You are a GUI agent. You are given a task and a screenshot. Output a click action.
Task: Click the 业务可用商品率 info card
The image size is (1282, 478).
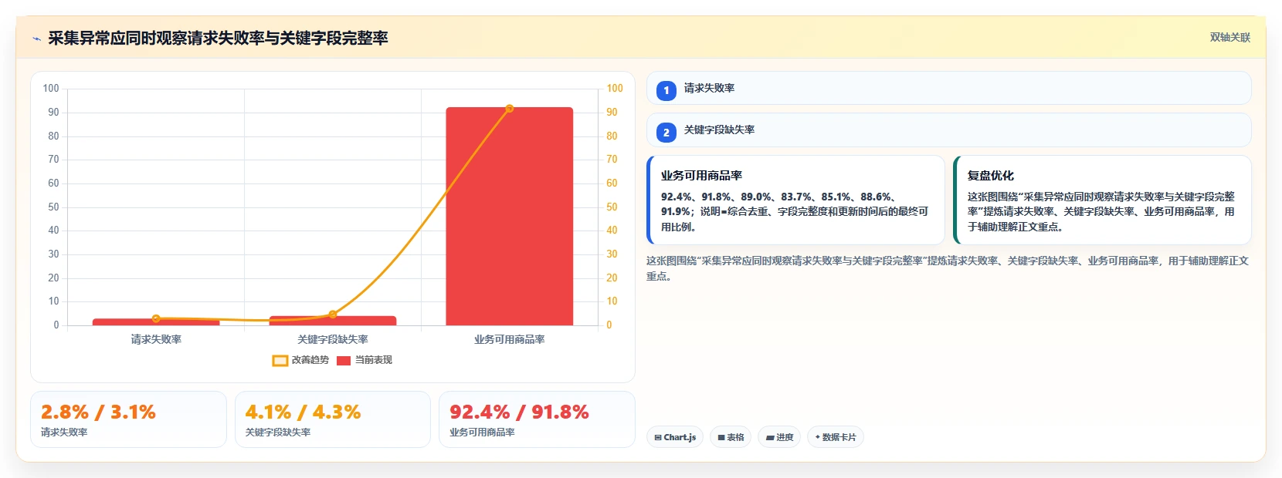coord(795,200)
